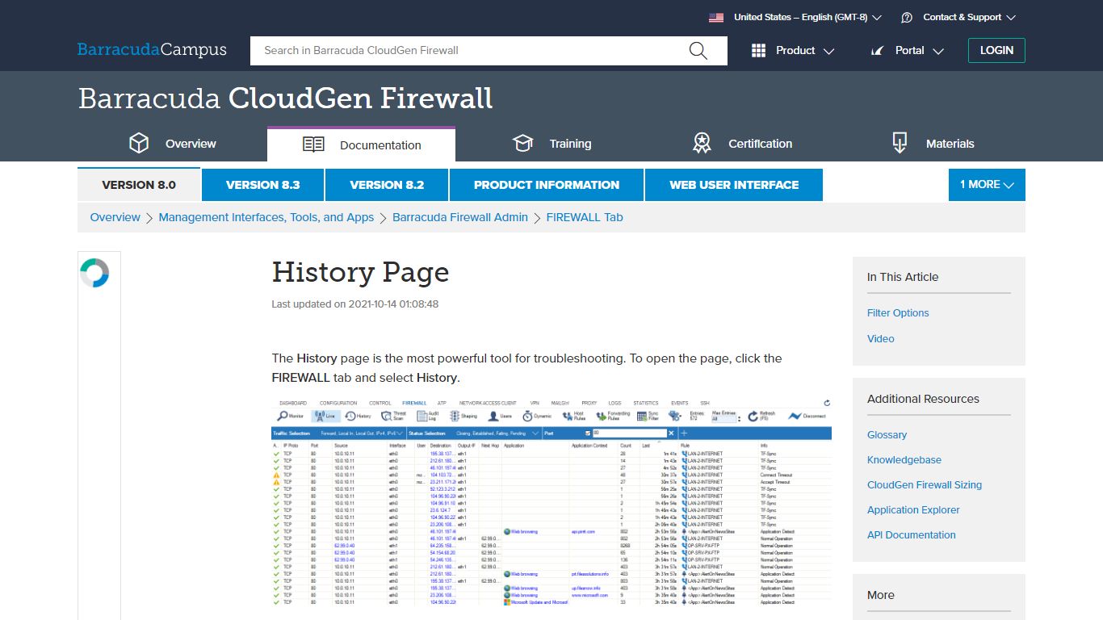Click the Training graduation cap icon
Screen dimensions: 1103x620
pos(523,144)
